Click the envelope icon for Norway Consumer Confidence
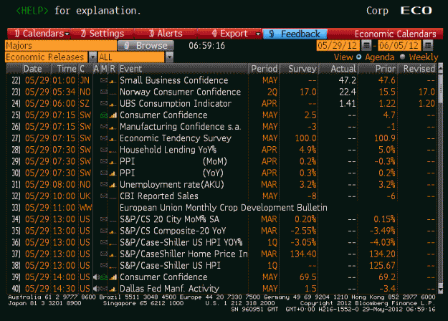Image resolution: width=448 pixels, height=321 pixels. coord(104,92)
